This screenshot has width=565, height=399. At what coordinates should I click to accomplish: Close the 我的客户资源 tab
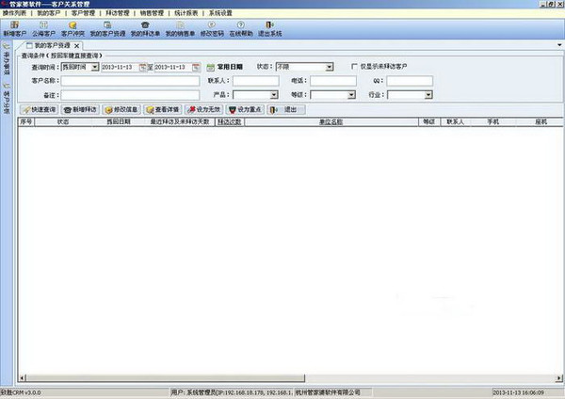(x=77, y=45)
